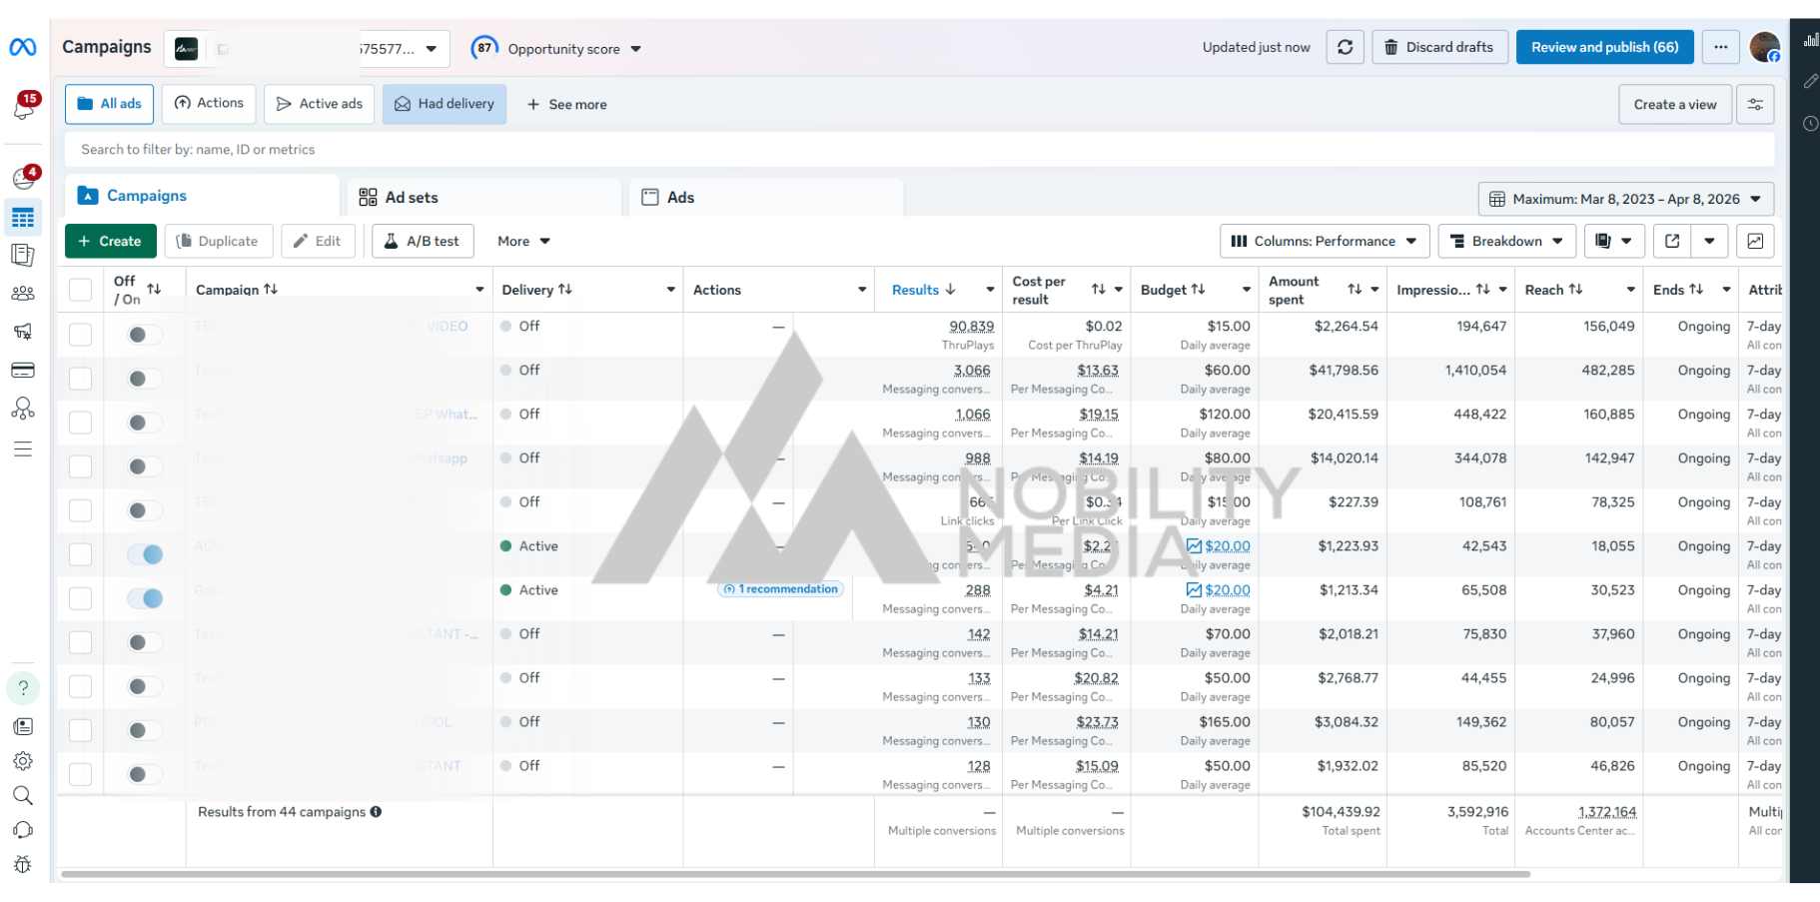Open user profile avatar
1820x902 pixels.
coord(1765,47)
